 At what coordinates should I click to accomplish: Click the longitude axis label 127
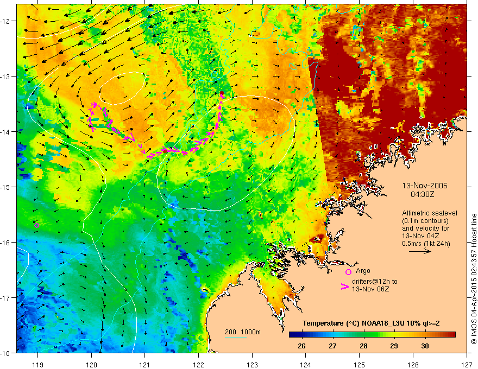tap(467, 365)
